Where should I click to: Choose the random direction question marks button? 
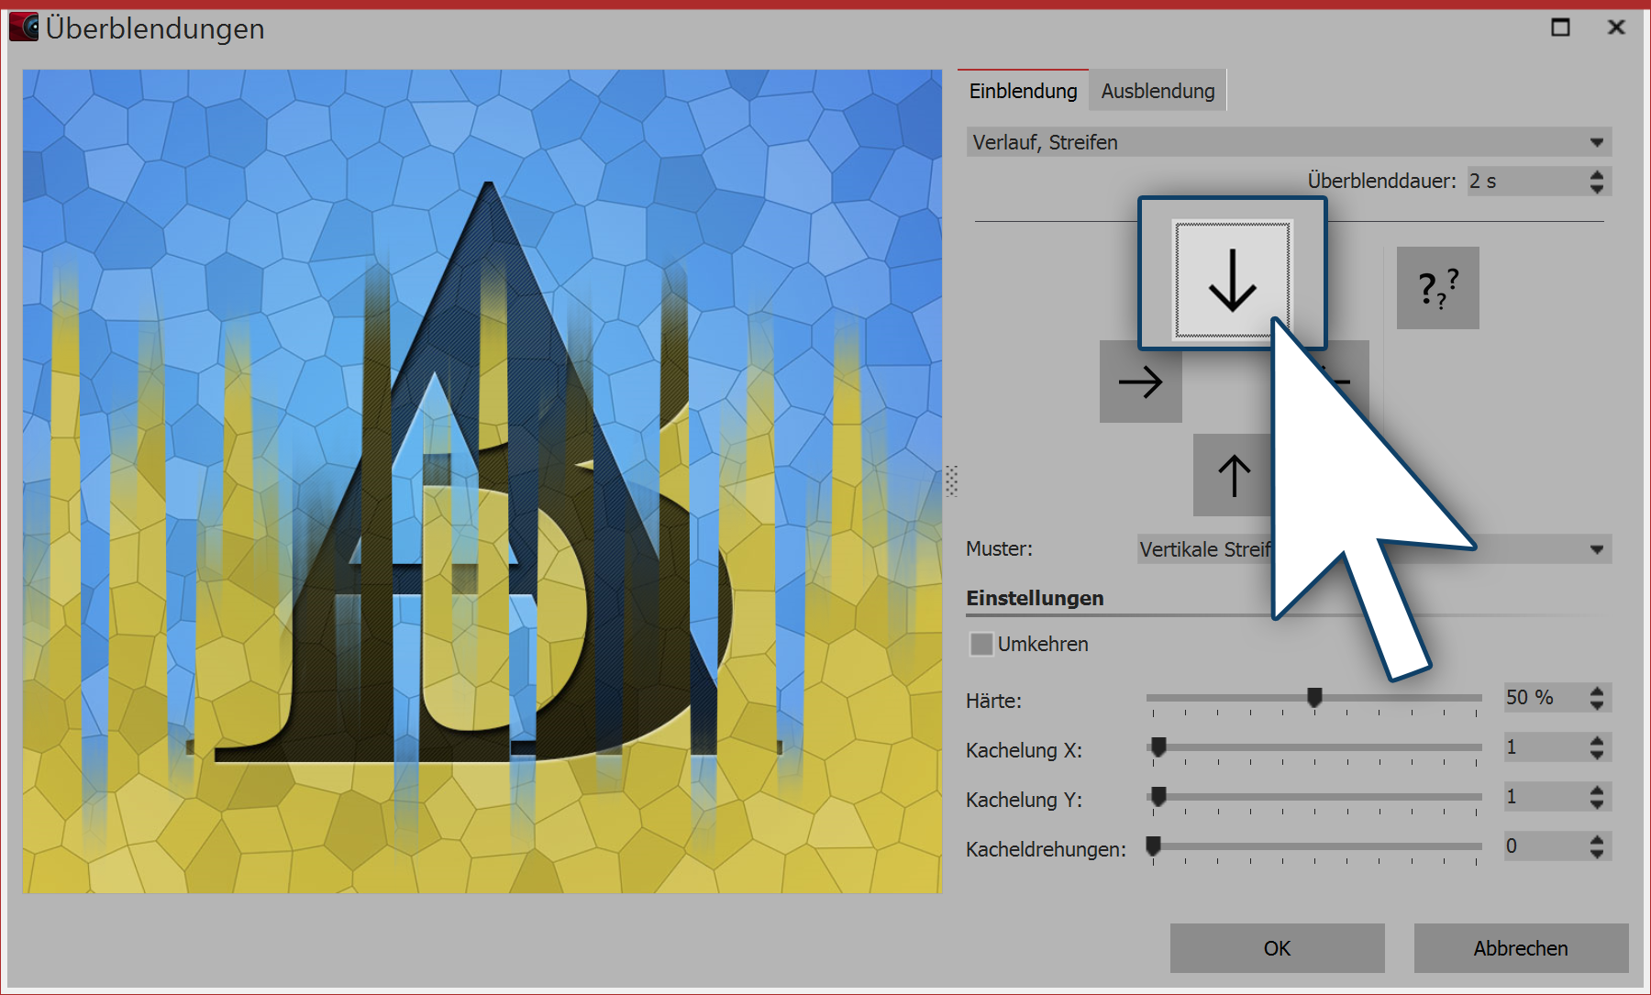click(1437, 288)
